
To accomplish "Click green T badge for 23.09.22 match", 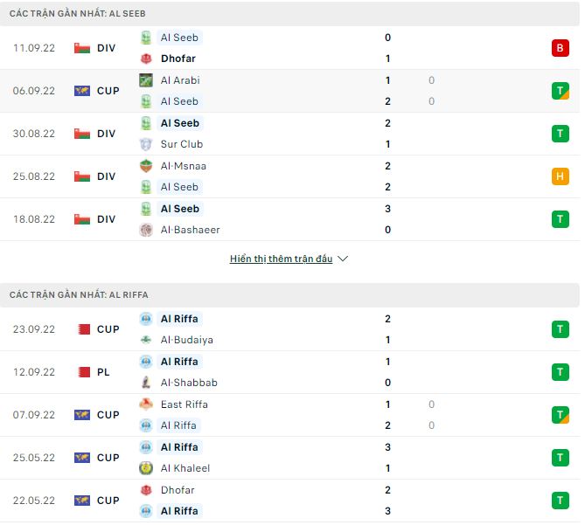I will click(x=560, y=329).
